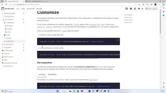The width and height of the screenshot is (166, 93).
Task: Follow the 'themes' link under Get inspiration
Action: coord(99,67)
